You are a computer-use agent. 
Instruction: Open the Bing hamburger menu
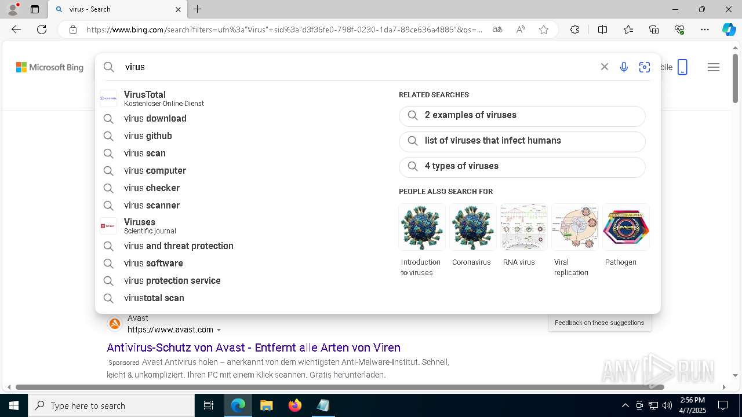click(714, 67)
